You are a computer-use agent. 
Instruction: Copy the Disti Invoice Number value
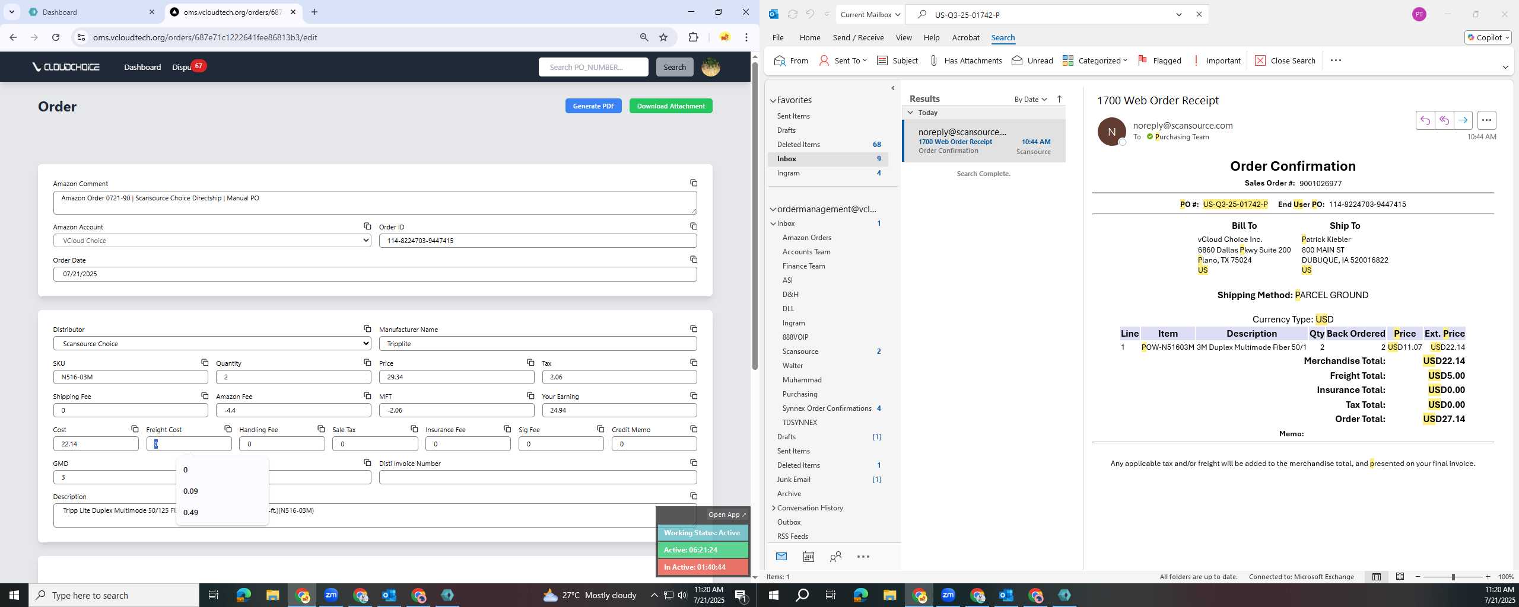coord(693,463)
